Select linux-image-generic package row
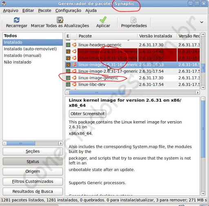This screenshot has height=206, width=209. 132,78
